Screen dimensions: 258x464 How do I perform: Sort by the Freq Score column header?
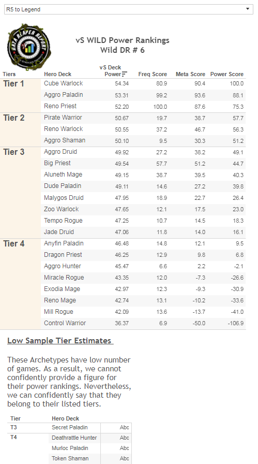153,74
